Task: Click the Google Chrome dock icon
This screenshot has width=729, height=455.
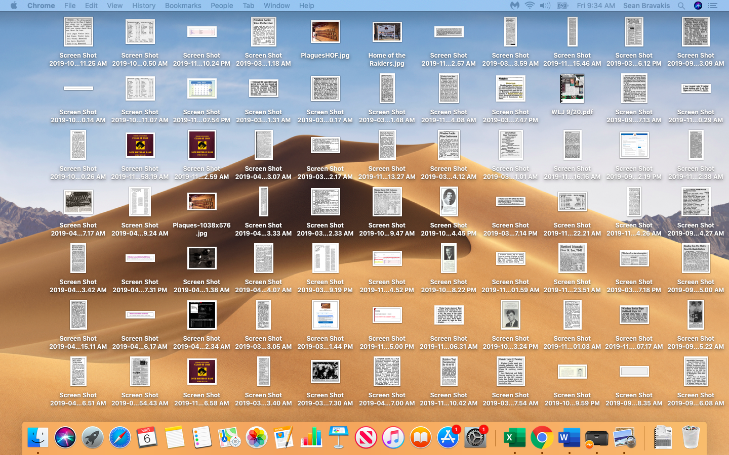Action: pos(542,437)
